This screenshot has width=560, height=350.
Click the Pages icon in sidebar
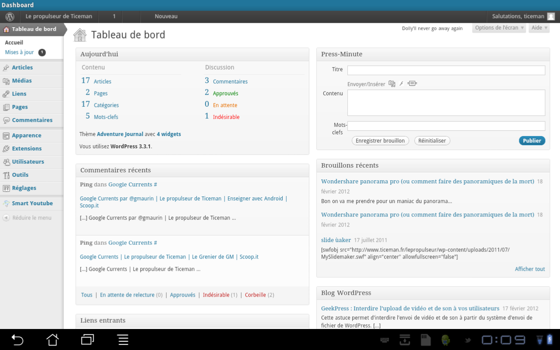(x=6, y=107)
